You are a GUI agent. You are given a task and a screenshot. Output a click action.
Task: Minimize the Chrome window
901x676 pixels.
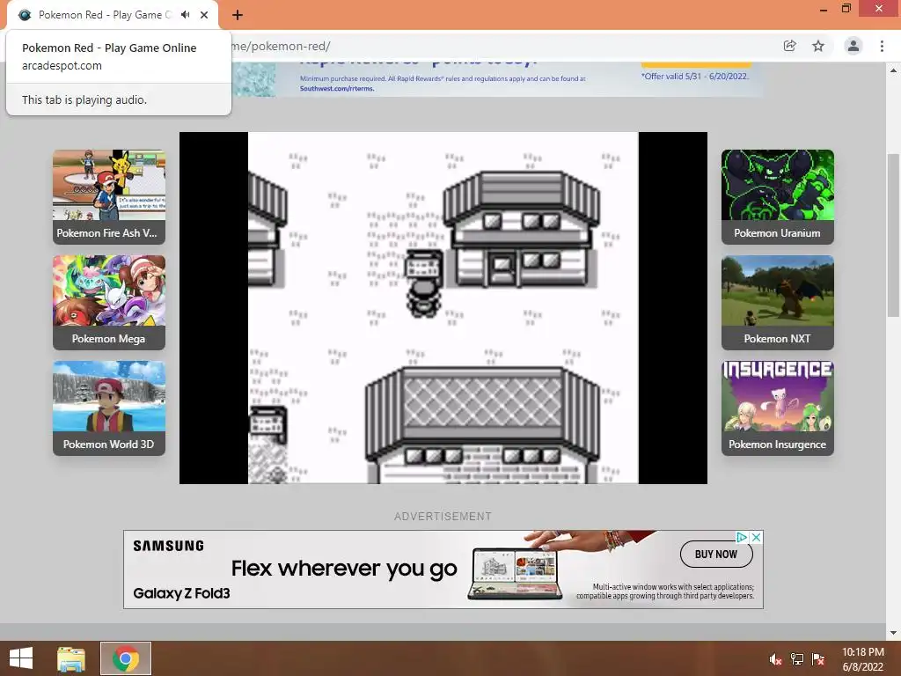coord(824,9)
